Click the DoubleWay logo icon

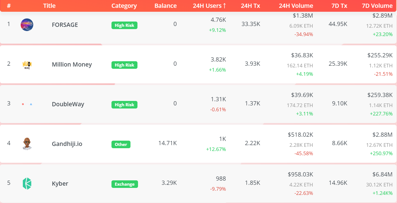[x=27, y=104]
